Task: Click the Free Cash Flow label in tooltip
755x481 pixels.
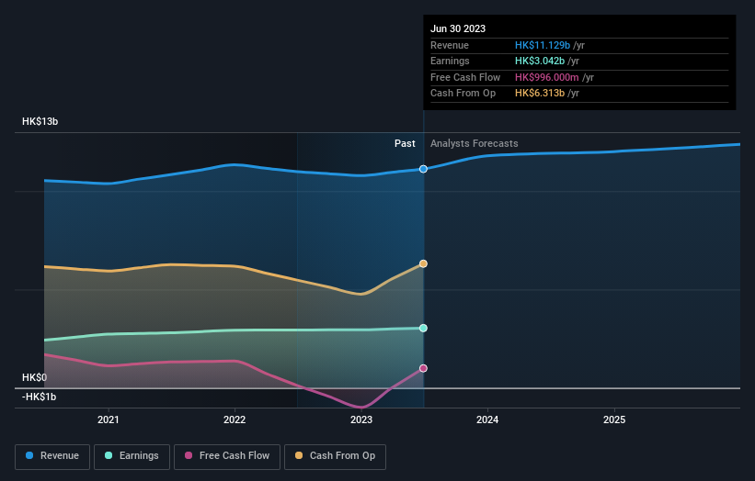Action: [x=465, y=77]
